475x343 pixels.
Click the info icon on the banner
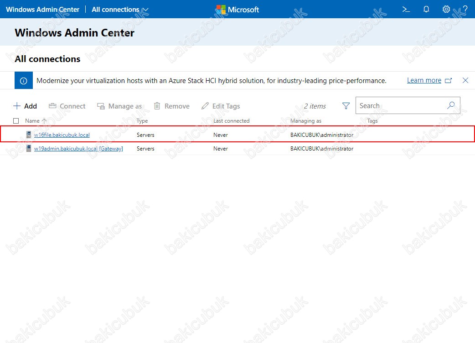(24, 81)
